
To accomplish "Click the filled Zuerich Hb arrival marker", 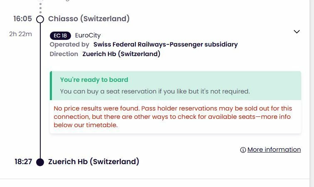I will click(x=40, y=162).
